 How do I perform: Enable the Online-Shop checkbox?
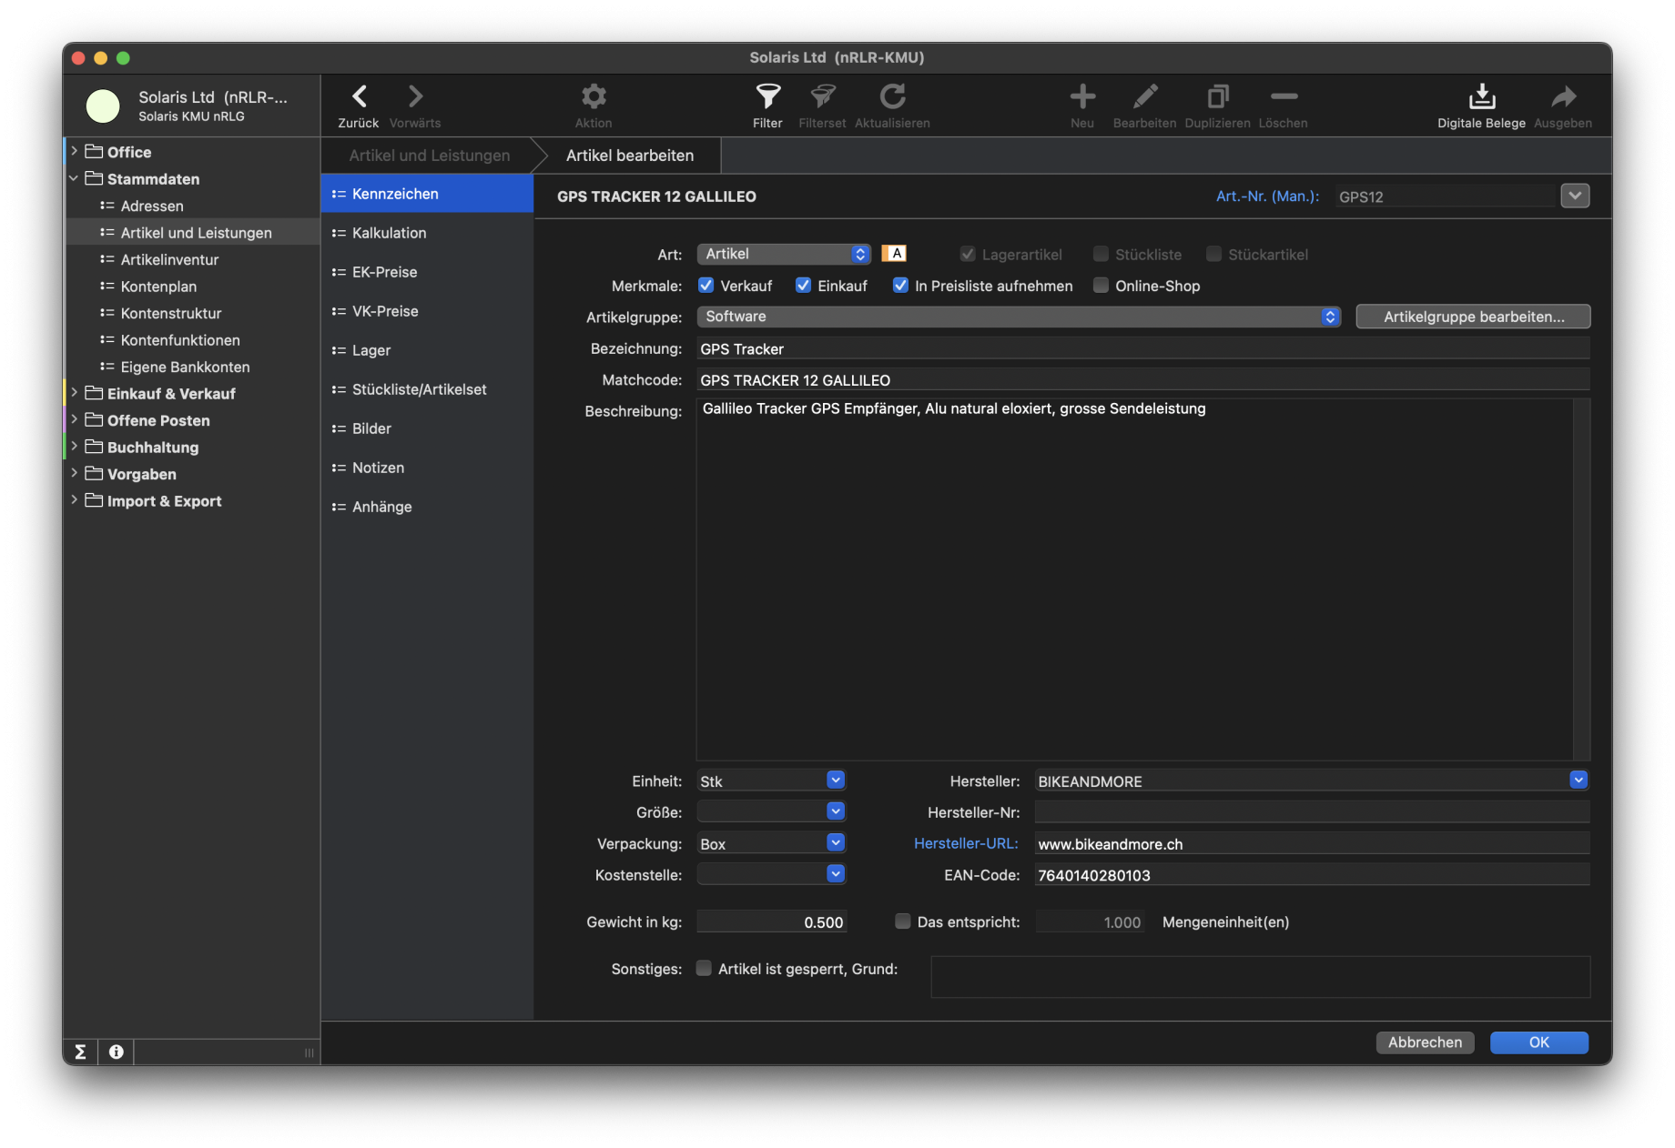[x=1101, y=286]
